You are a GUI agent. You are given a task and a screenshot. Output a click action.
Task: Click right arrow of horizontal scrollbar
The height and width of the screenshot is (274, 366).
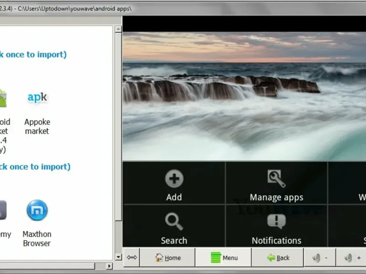[109, 266]
